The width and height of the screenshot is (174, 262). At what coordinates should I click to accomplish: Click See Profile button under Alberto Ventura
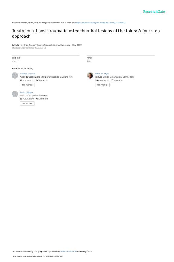click(x=27, y=85)
